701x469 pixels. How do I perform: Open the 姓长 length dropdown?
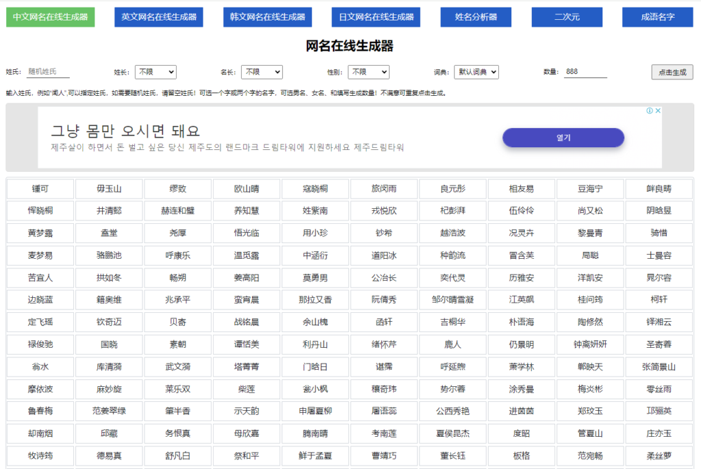(x=155, y=72)
